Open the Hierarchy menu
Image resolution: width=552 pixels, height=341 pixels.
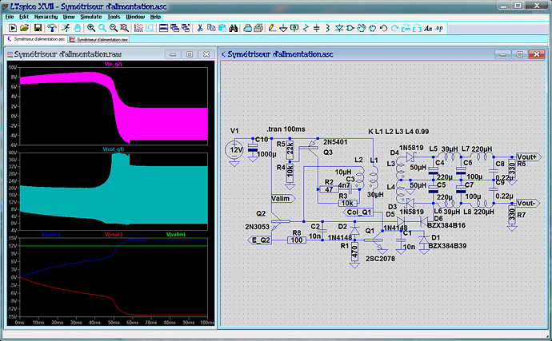(46, 17)
